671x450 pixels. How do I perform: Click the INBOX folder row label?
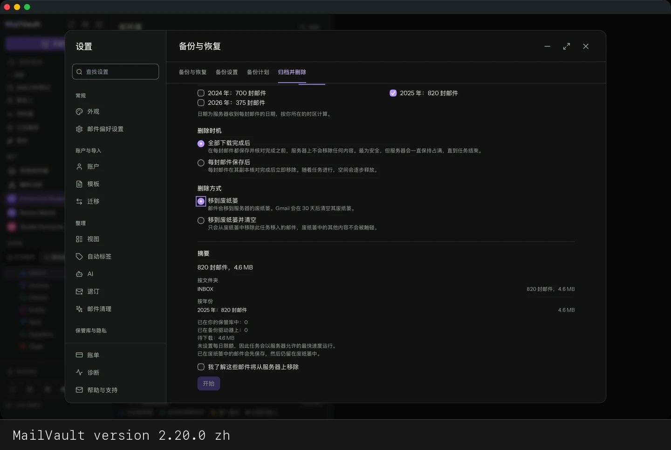pyautogui.click(x=205, y=289)
